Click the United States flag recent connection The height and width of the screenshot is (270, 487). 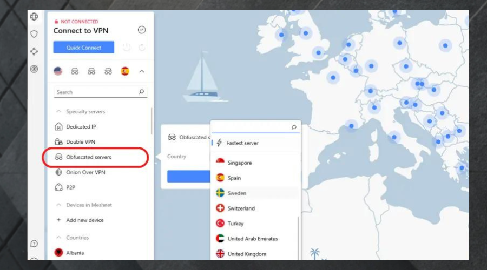click(58, 71)
